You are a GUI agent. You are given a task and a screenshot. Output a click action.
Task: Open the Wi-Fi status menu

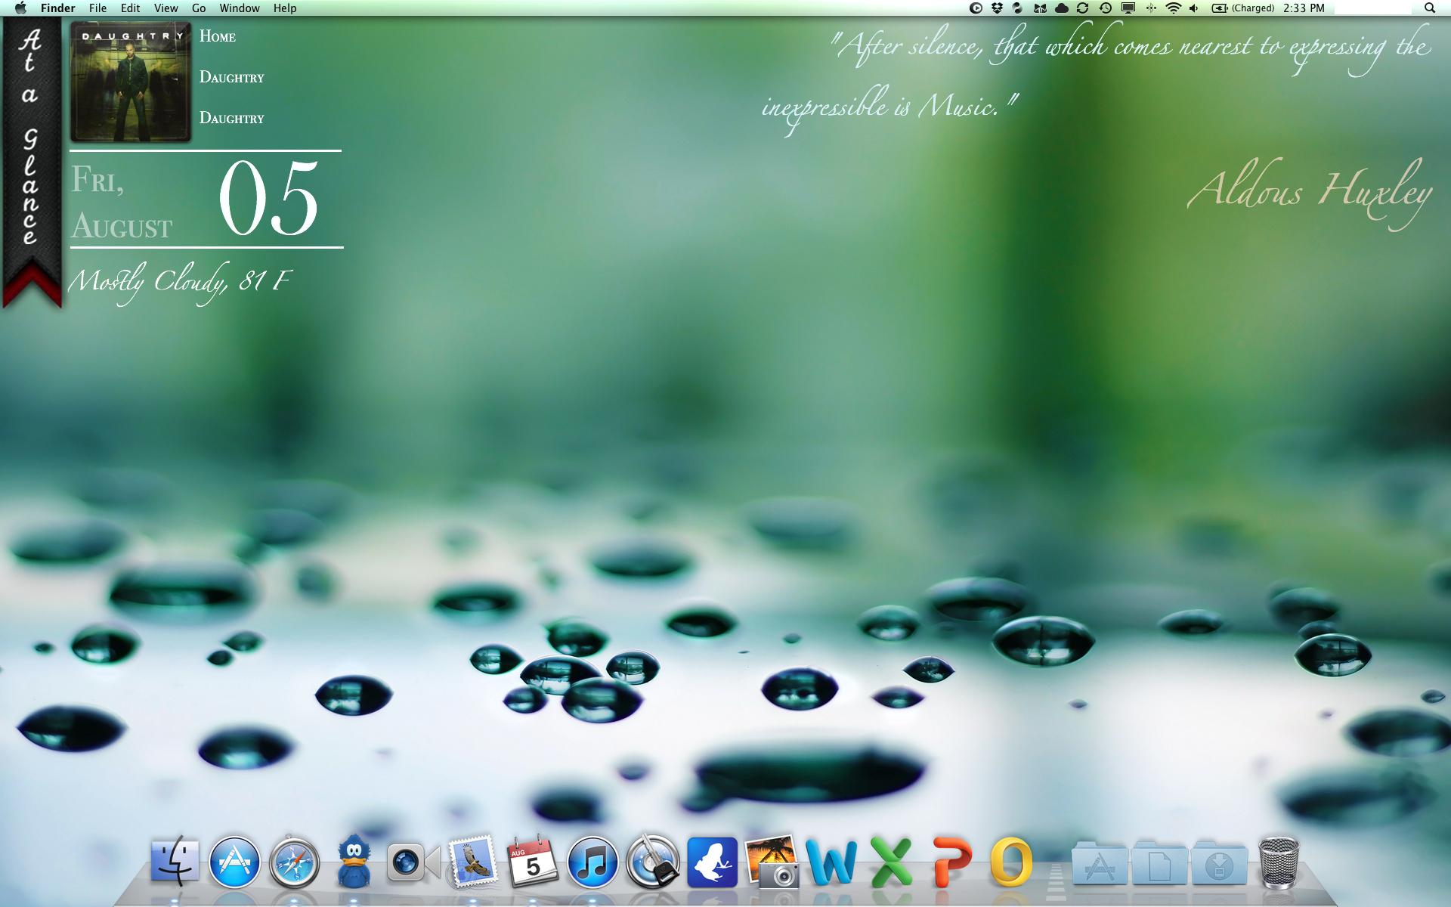click(x=1173, y=8)
